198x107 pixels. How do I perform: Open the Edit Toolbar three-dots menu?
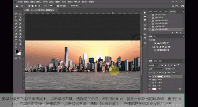20,47
